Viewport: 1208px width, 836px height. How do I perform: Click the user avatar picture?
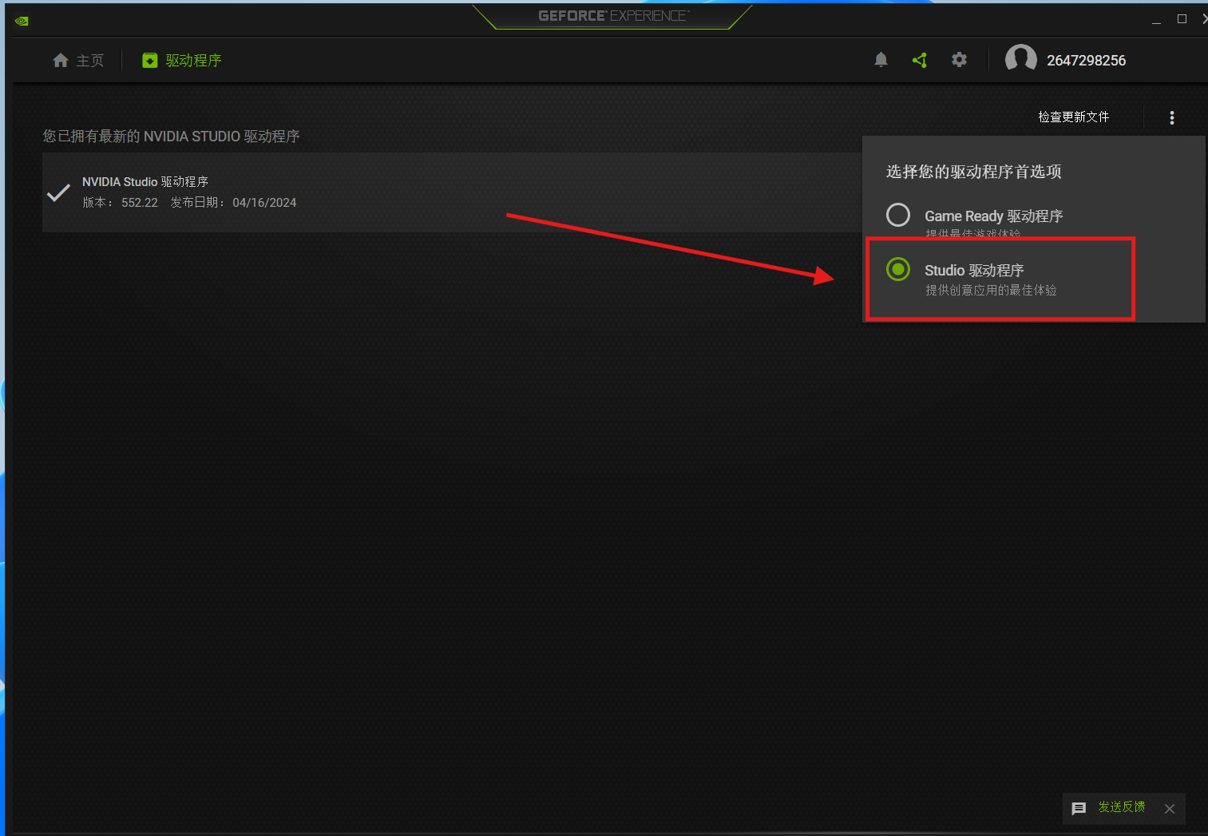point(1020,60)
